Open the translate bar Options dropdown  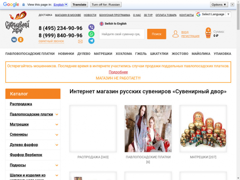[x=219, y=4]
